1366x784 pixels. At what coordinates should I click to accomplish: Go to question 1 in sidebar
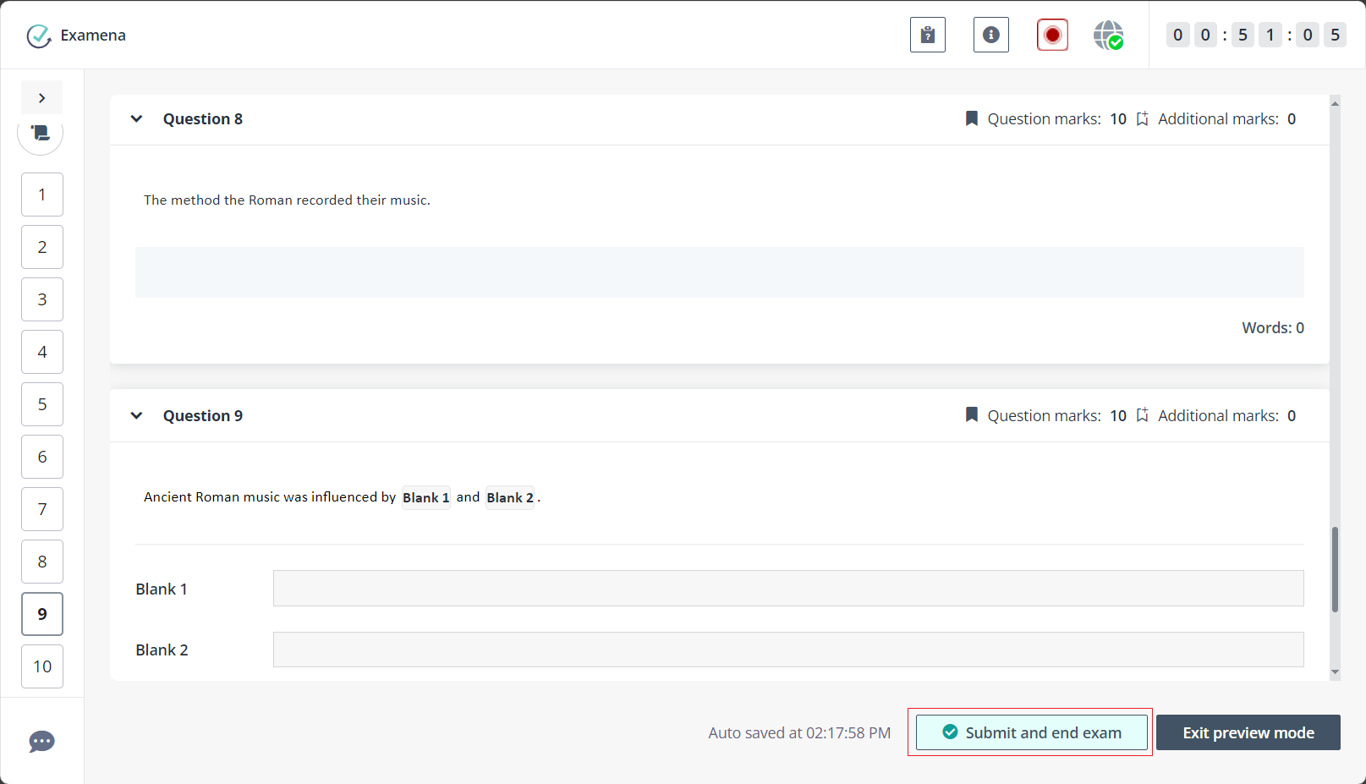[42, 195]
